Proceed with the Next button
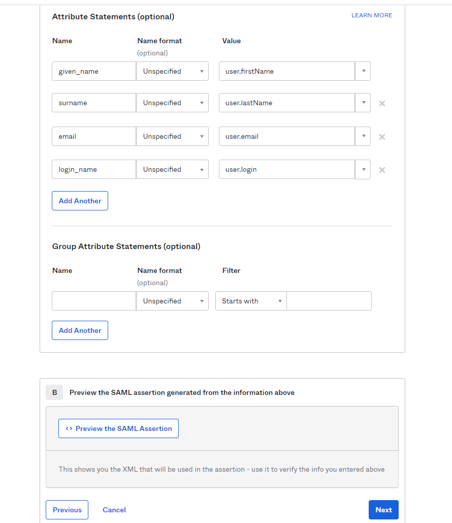 tap(383, 510)
